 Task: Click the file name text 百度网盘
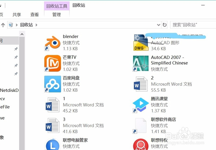click(x=71, y=78)
